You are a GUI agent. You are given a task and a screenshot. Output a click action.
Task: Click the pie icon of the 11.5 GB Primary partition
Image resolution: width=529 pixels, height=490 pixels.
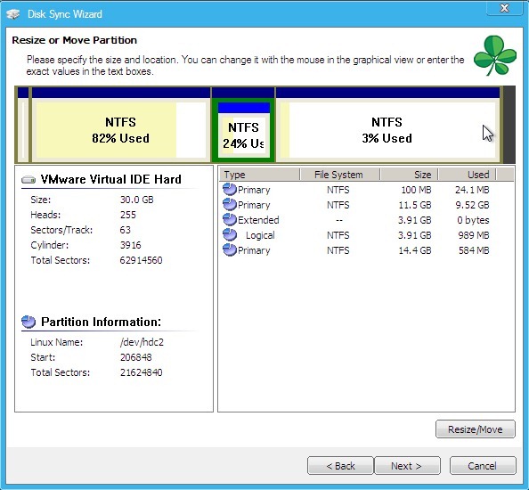point(230,205)
